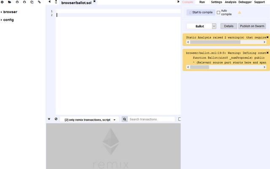Click line number 1 in the gutter
This screenshot has width=270, height=169.
tap(51, 11)
